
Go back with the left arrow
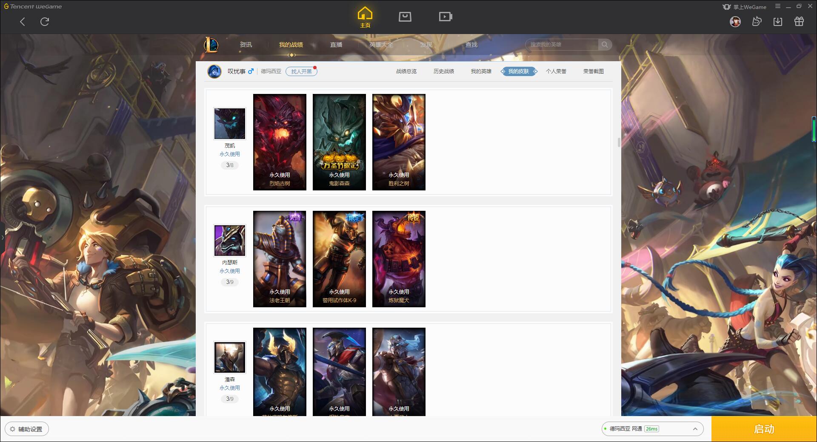23,22
